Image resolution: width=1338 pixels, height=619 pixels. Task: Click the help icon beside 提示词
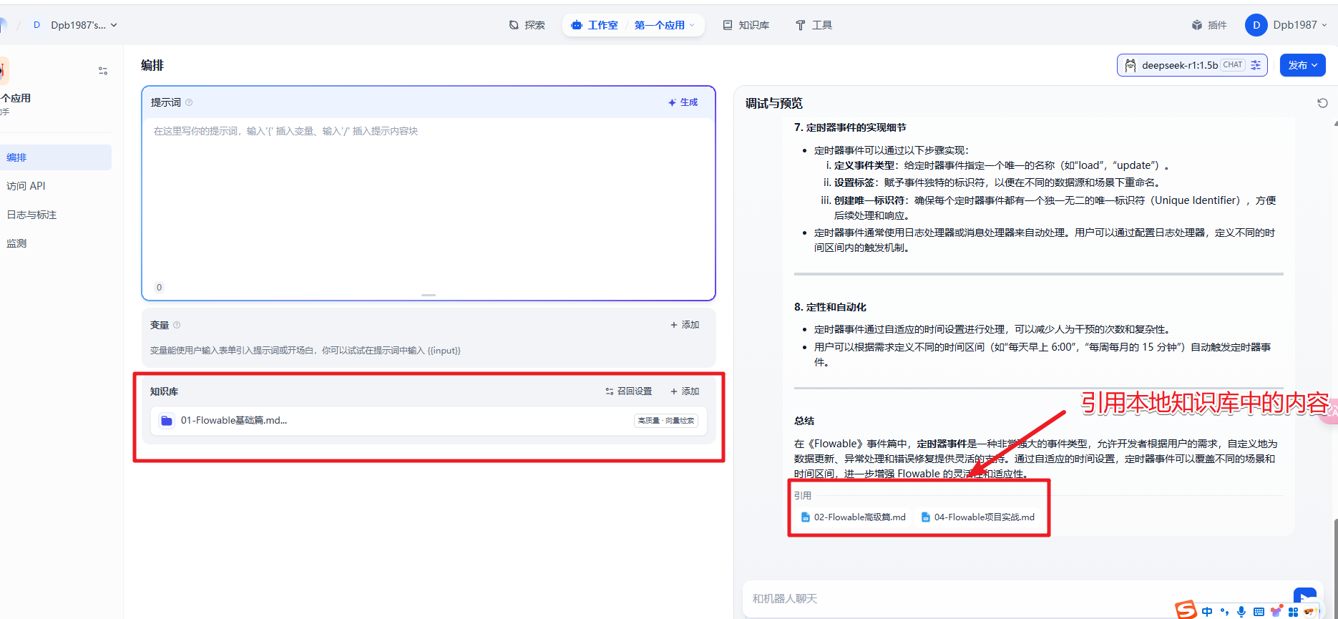click(189, 102)
